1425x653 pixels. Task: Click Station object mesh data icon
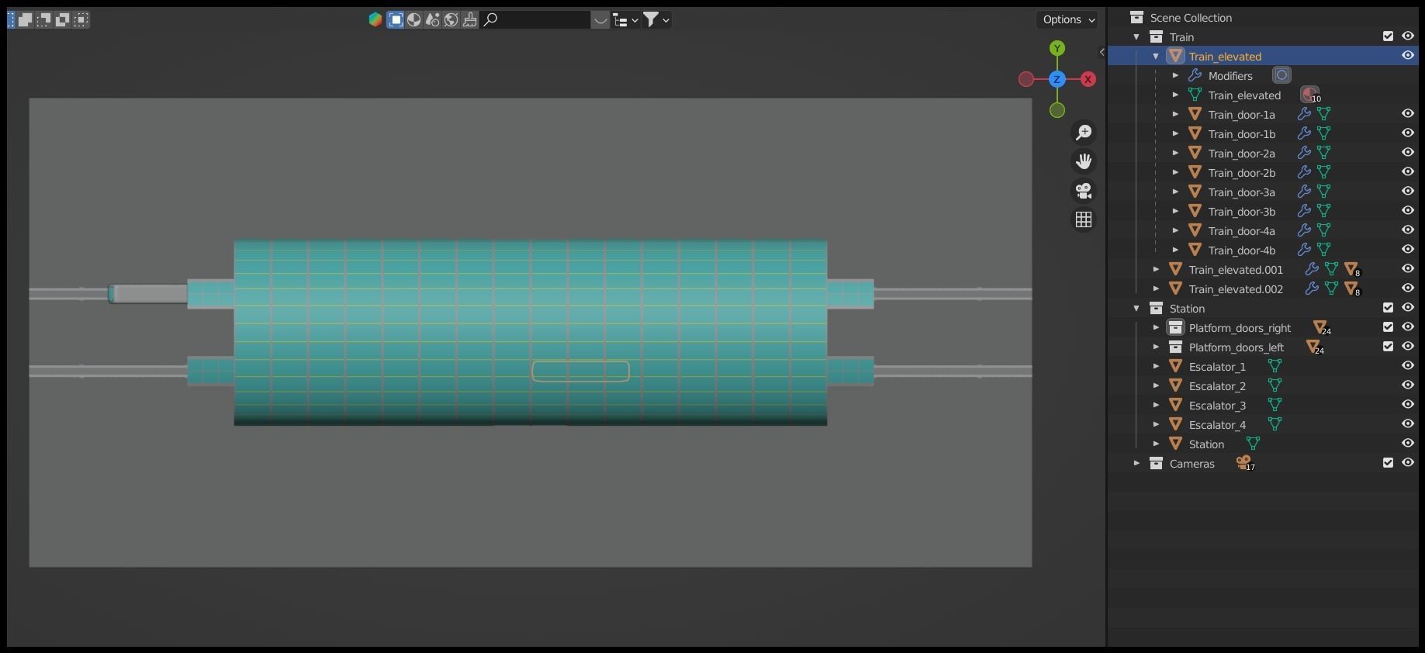coord(1253,444)
